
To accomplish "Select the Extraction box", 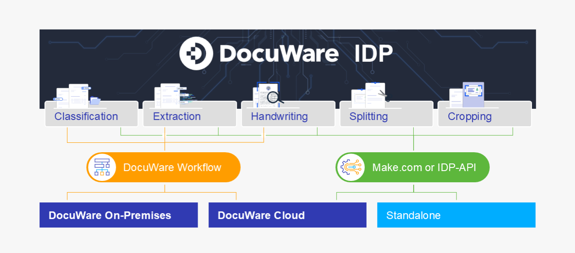I will pyautogui.click(x=190, y=114).
